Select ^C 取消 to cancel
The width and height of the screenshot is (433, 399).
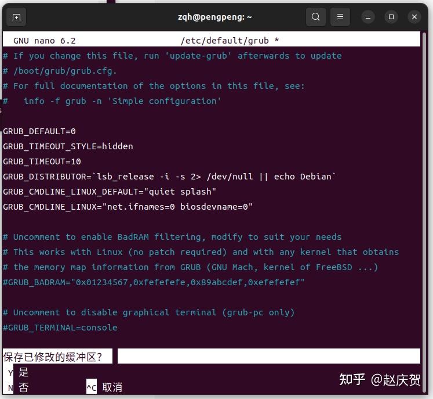point(104,387)
